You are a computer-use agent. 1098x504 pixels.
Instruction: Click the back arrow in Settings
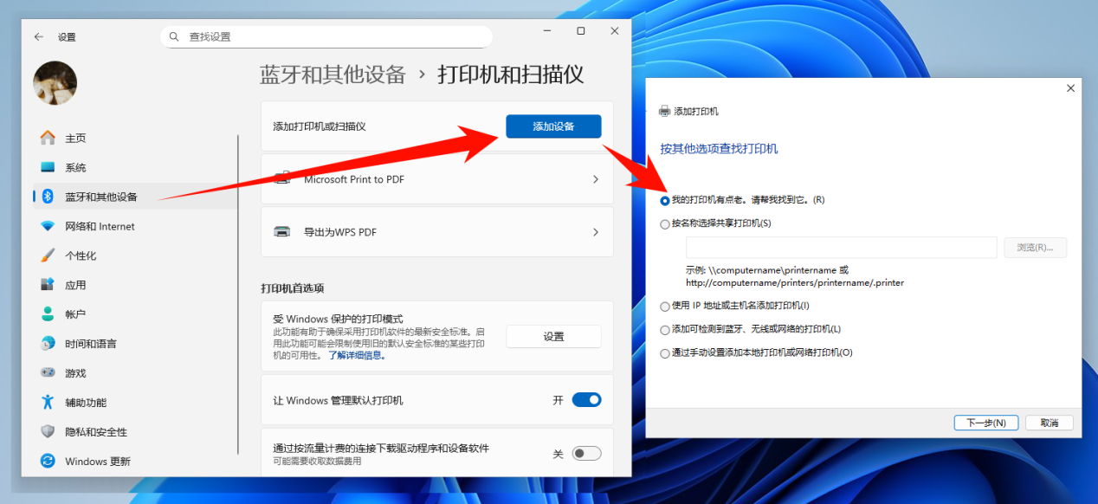pyautogui.click(x=41, y=36)
